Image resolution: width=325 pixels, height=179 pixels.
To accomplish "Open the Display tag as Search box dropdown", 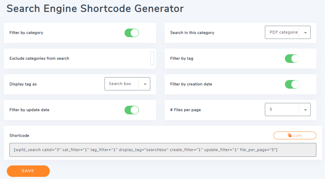I will pos(122,84).
